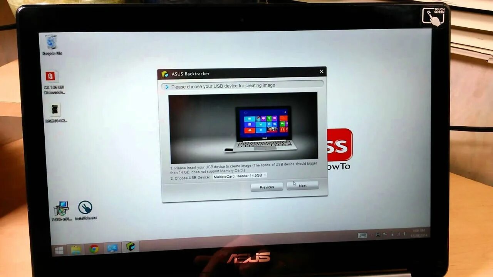493x277 pixels.
Task: Click the "Choose USB Device" label
Action: [x=190, y=178]
